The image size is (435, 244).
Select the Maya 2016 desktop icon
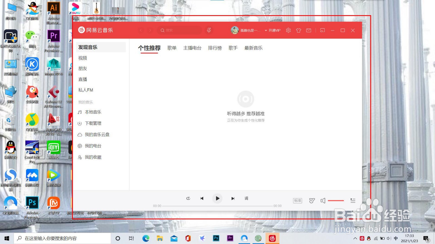pyautogui.click(x=54, y=67)
